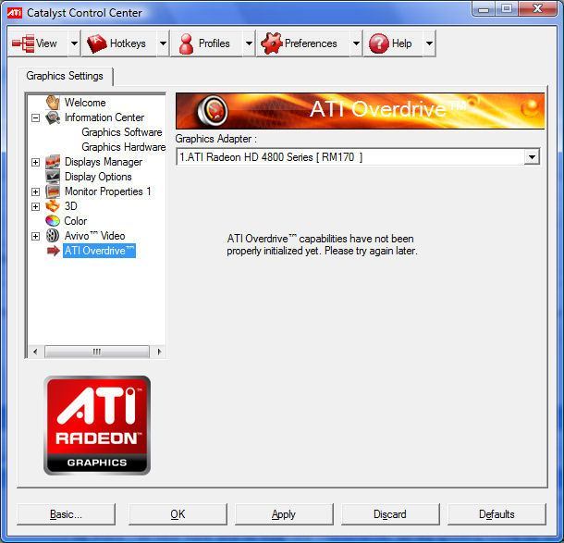Click the Help question mark icon
The image size is (564, 543).
tap(379, 43)
